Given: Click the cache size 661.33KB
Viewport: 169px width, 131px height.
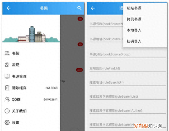Looking at the screenshot, I should pos(51,88).
